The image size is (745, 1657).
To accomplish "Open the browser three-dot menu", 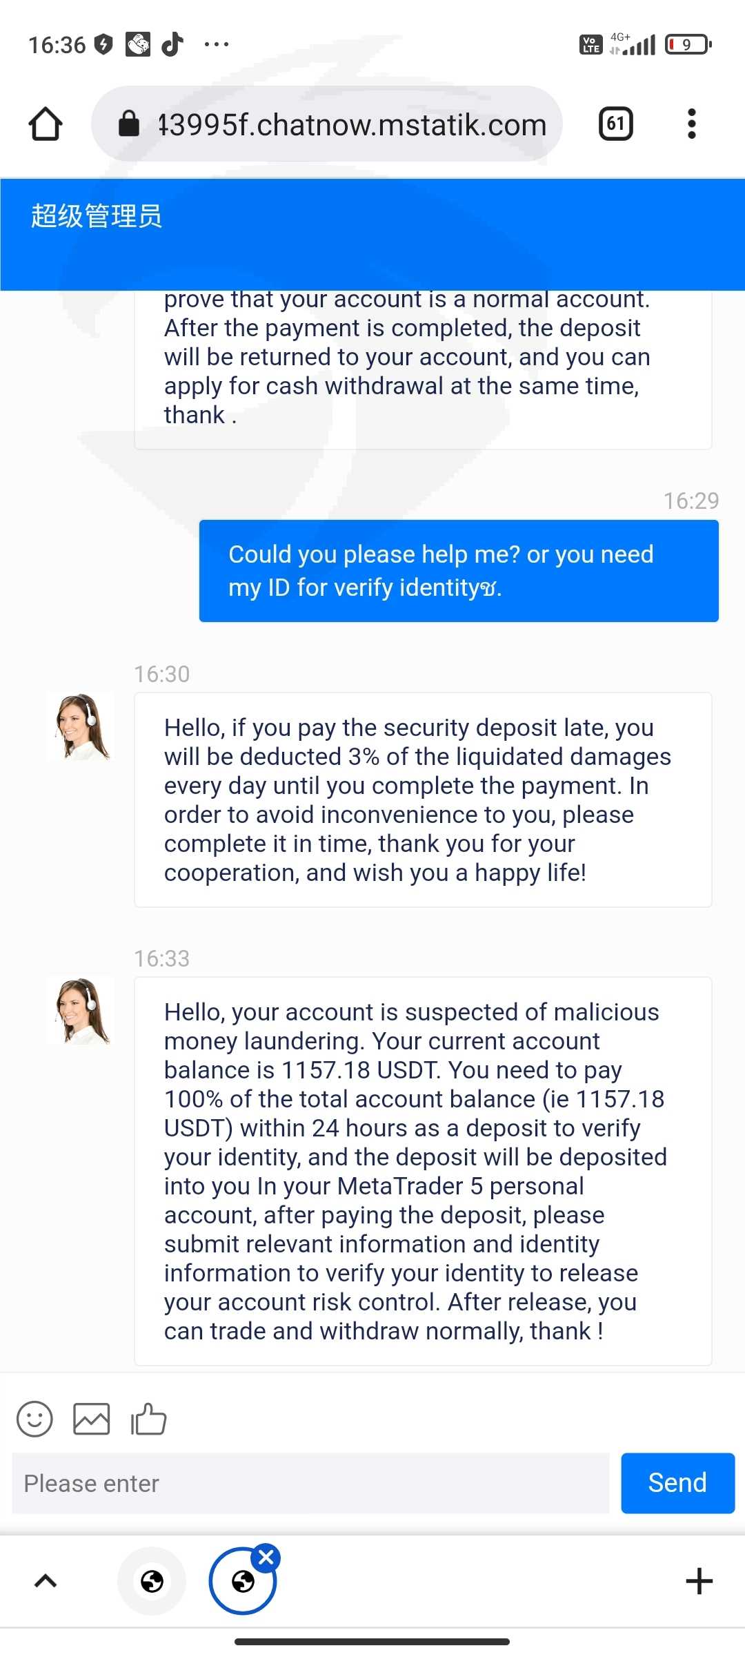I will coord(691,124).
